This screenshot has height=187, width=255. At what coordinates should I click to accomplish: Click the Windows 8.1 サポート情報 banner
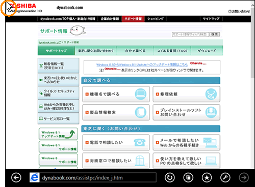[x=58, y=147]
